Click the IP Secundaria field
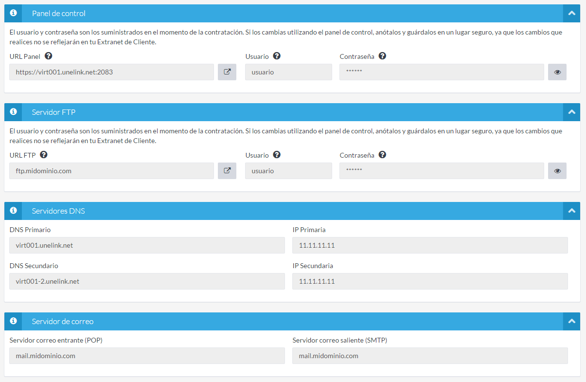Viewport: 586px width, 382px height. pyautogui.click(x=430, y=281)
